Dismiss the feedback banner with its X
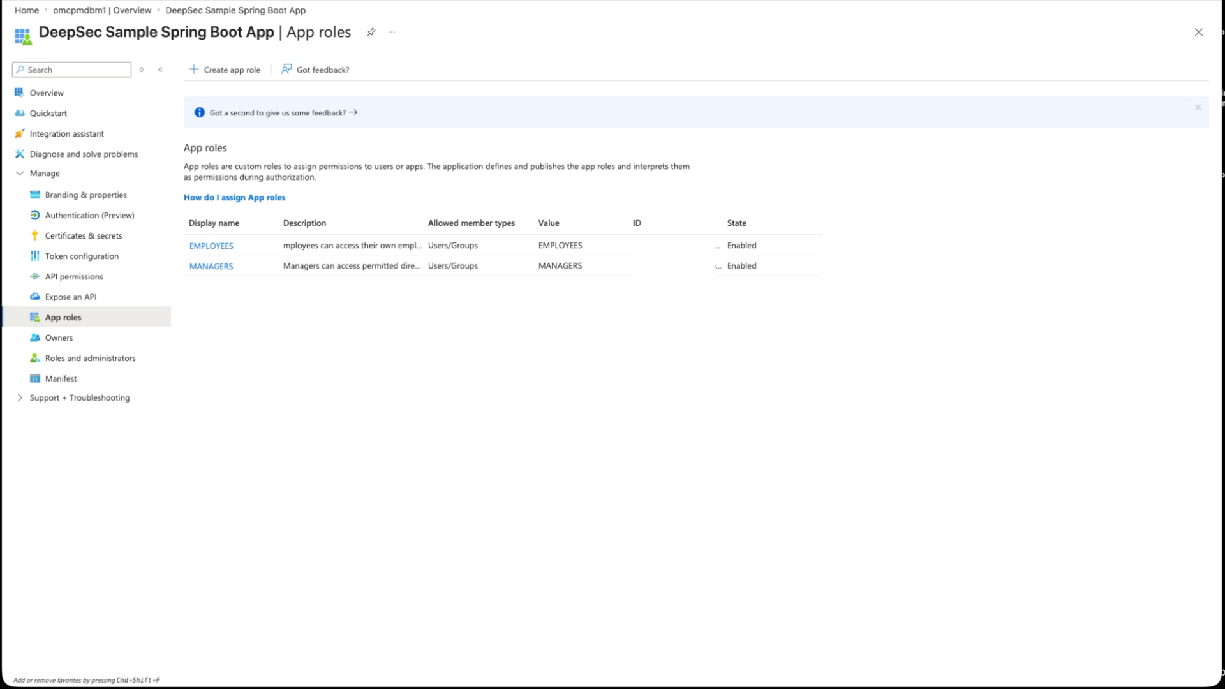This screenshot has height=689, width=1225. pyautogui.click(x=1198, y=107)
